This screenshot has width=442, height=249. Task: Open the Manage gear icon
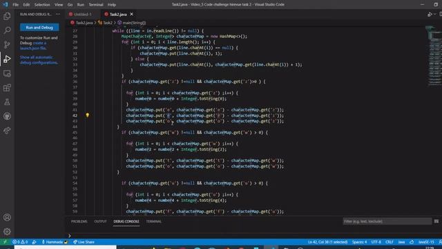coord(7,232)
